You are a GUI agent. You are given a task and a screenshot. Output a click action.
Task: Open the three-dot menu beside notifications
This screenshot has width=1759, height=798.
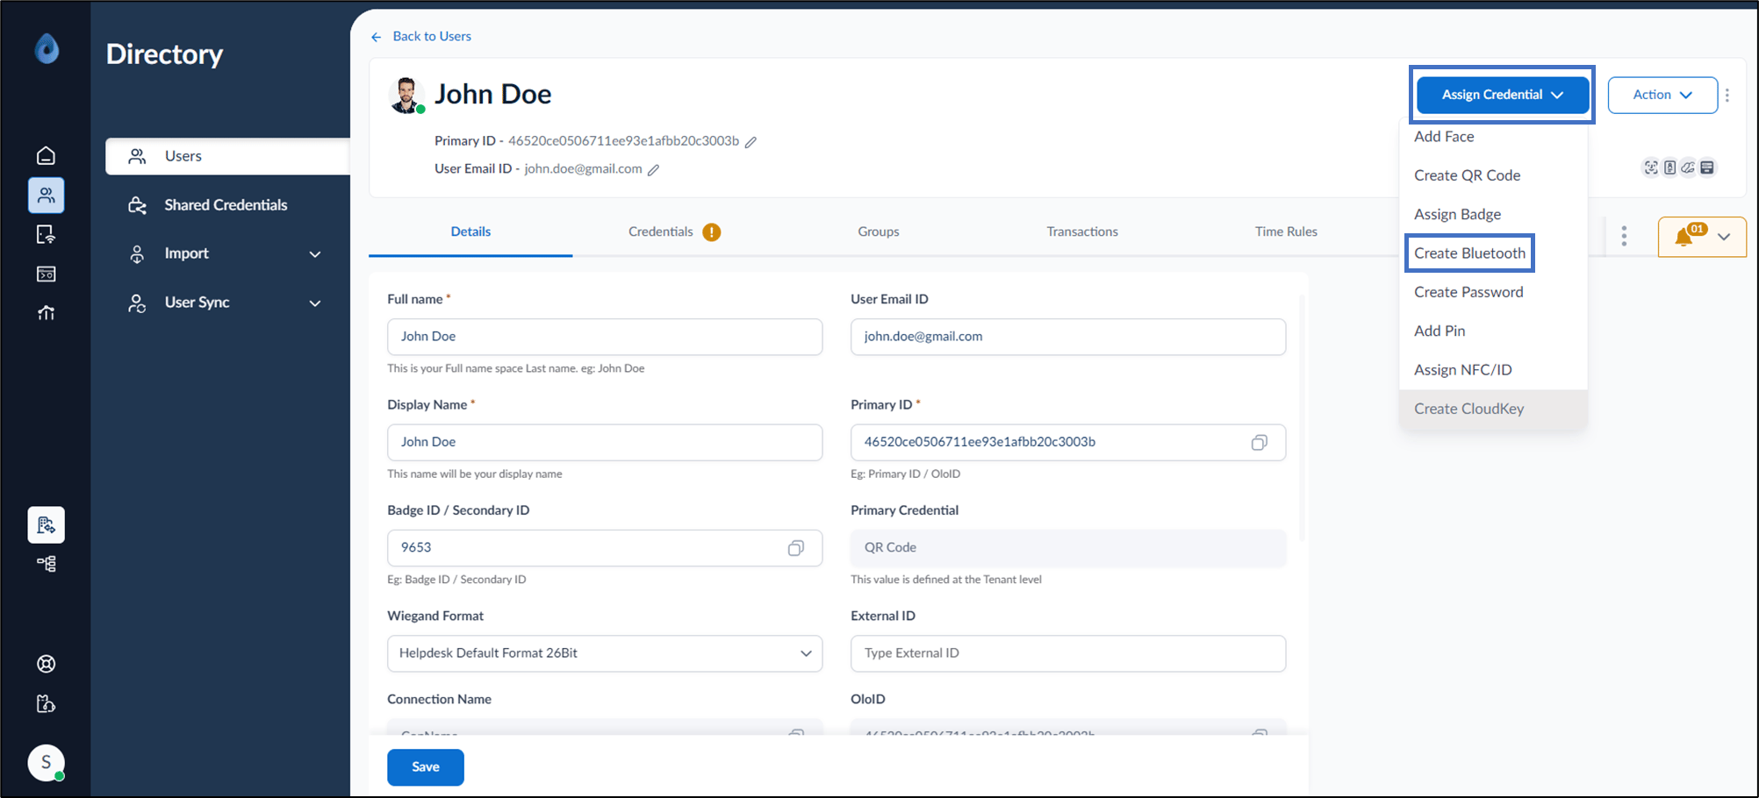[x=1624, y=236]
